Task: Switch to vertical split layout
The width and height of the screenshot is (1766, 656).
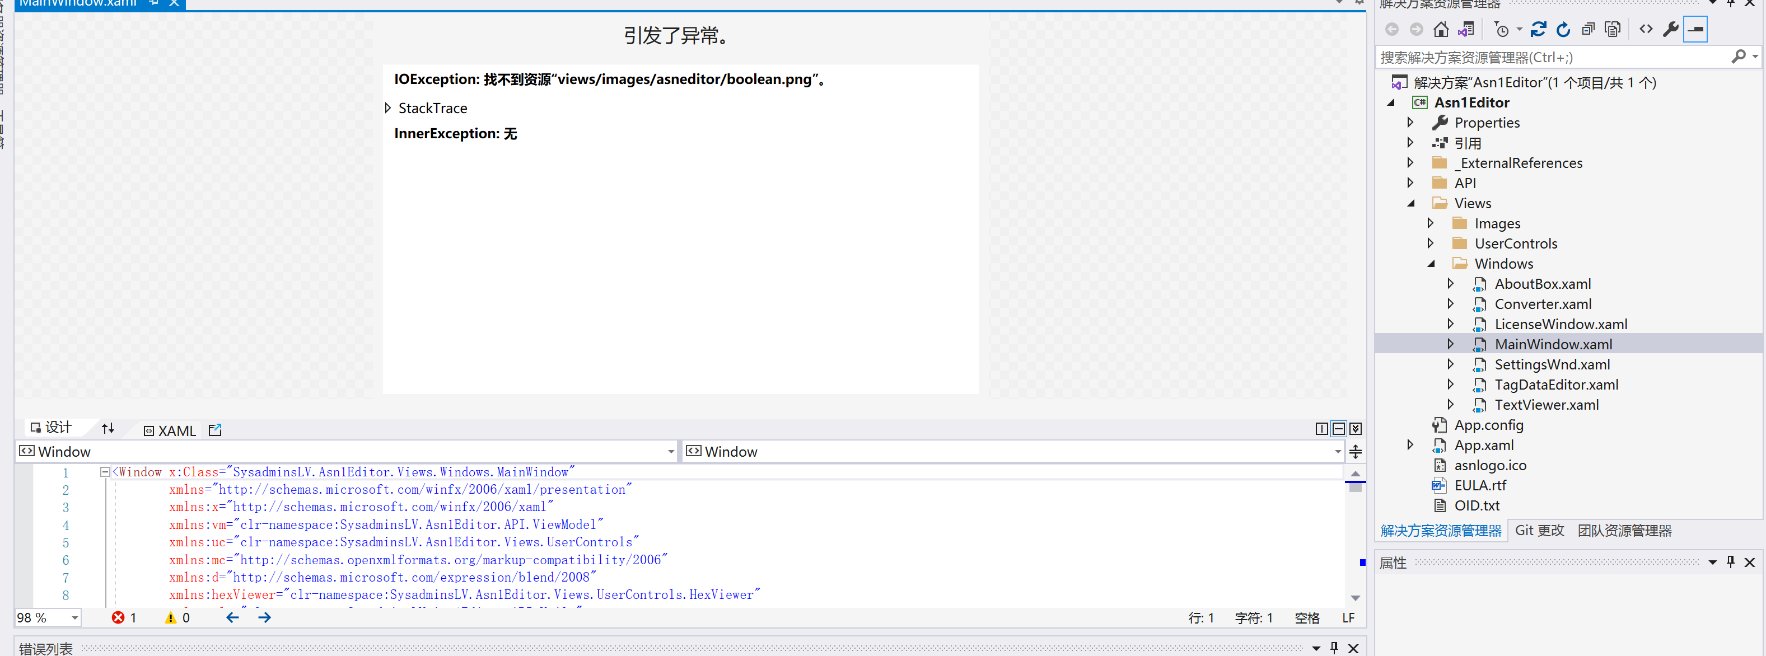Action: 1321,428
